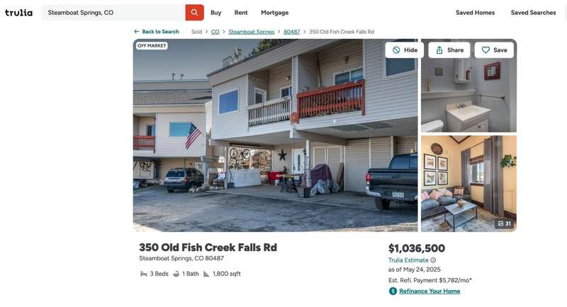Click the refinance dollar circle icon
This screenshot has width=567, height=307.
(x=393, y=291)
